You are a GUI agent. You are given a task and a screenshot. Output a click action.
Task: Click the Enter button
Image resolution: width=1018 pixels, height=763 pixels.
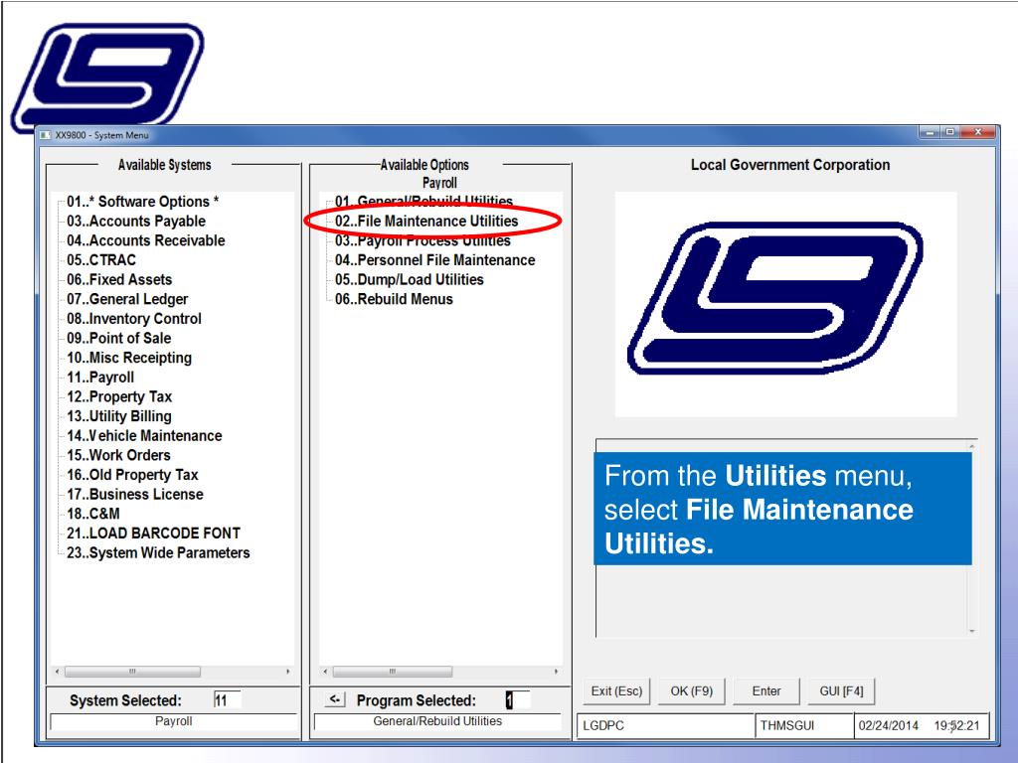click(766, 691)
